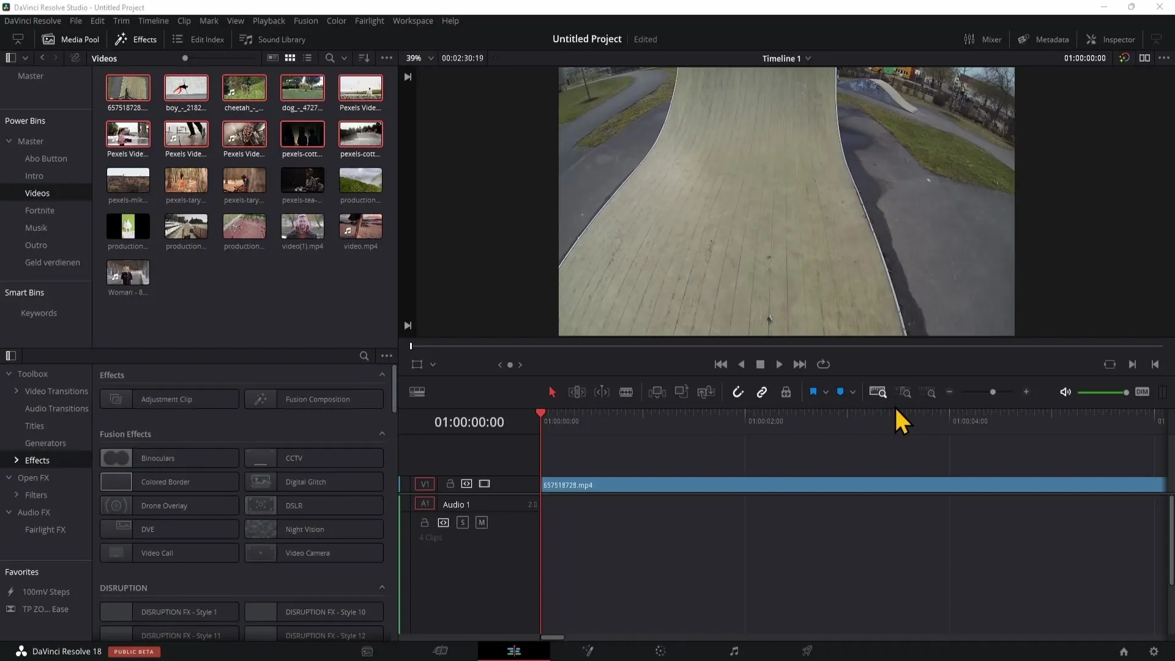Open the Fusion menu item
The image size is (1175, 661).
(x=305, y=20)
